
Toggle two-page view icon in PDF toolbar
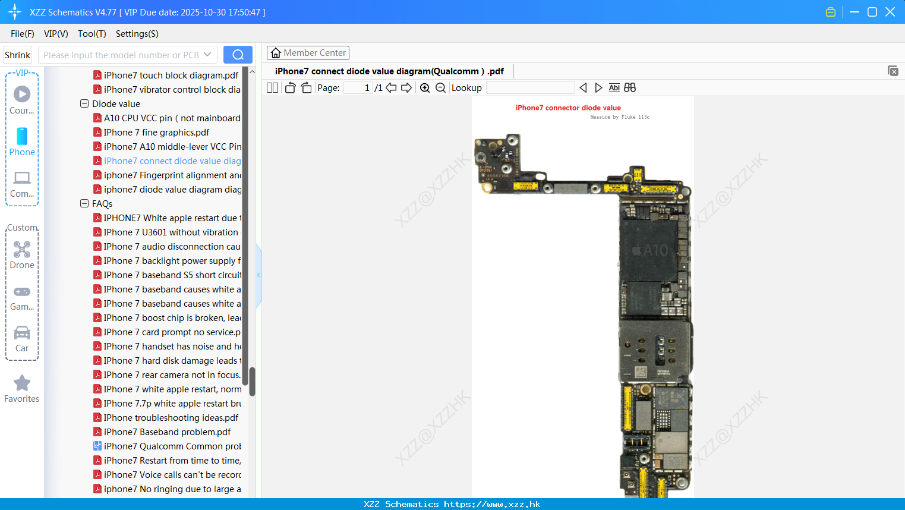[272, 88]
